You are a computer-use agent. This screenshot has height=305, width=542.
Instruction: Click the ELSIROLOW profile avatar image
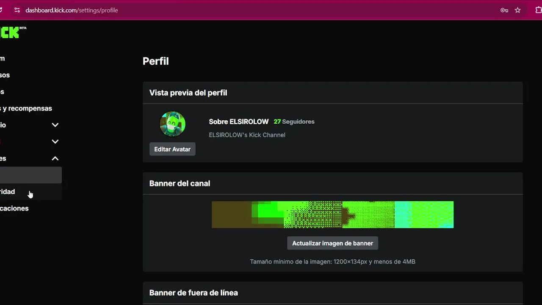click(172, 124)
